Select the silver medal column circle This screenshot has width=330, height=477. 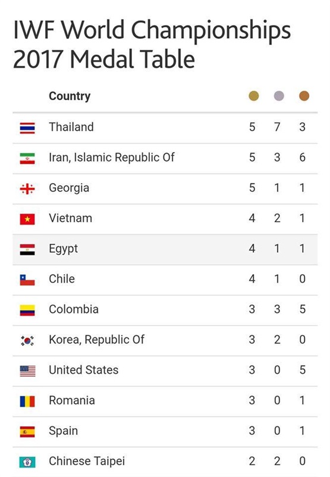point(279,96)
